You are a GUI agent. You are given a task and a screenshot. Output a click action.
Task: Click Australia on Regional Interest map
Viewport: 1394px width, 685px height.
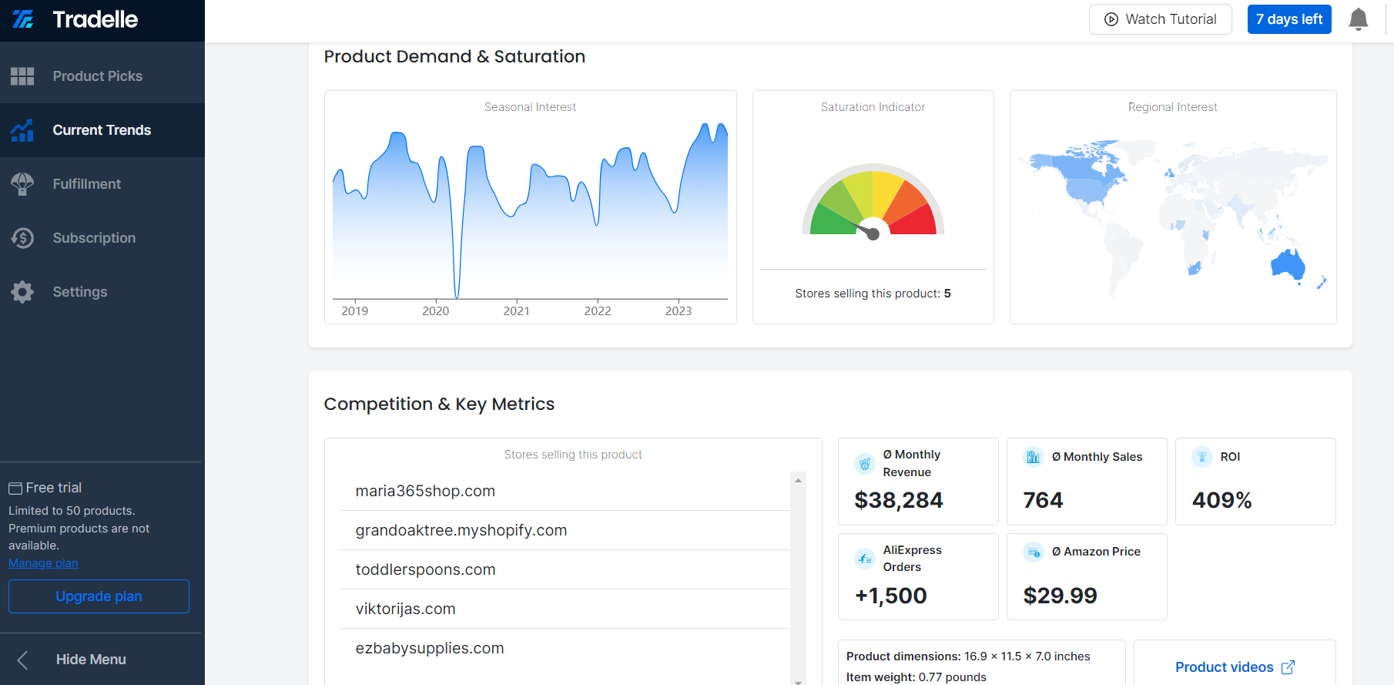(x=1288, y=264)
